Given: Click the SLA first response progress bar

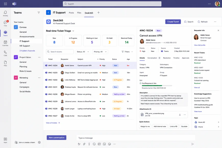Looking at the screenshot, I should click(157, 86).
